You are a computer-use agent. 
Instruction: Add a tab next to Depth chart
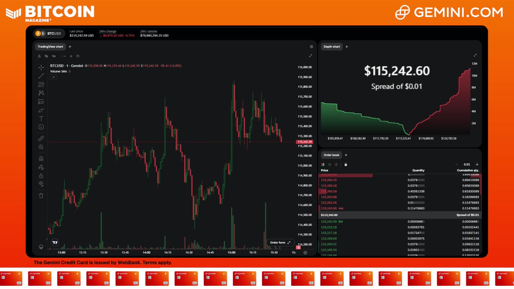point(347,47)
